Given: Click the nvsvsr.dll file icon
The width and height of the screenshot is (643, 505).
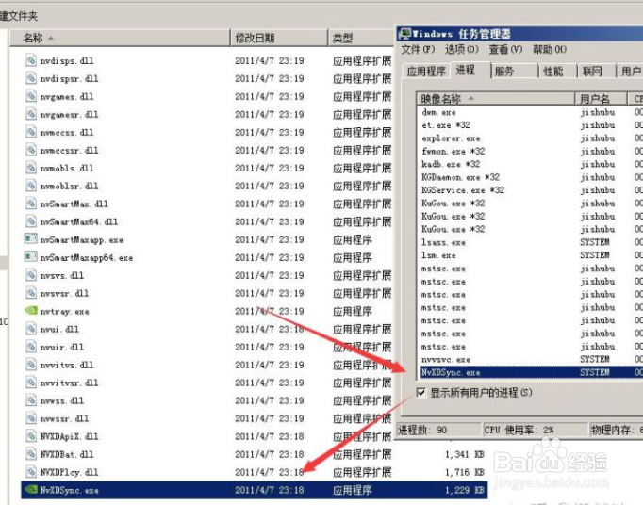Looking at the screenshot, I should (31, 293).
